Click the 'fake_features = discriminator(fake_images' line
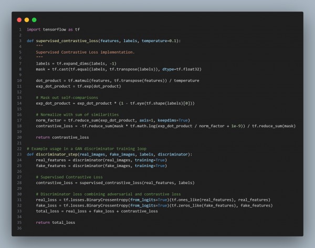This screenshot has width=315, height=248. tap(101, 166)
